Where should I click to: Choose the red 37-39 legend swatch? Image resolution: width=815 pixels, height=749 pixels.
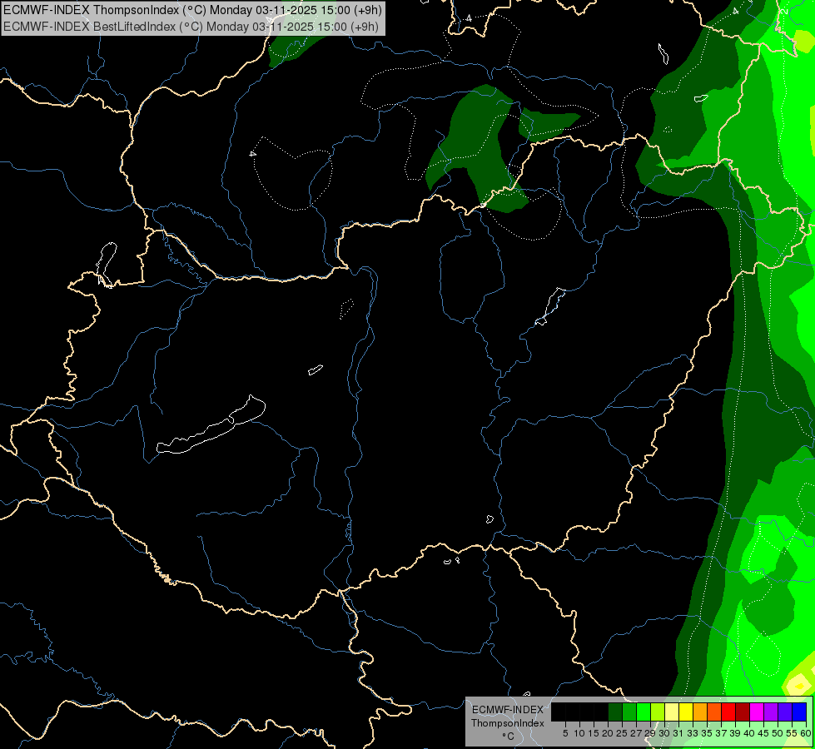click(728, 712)
